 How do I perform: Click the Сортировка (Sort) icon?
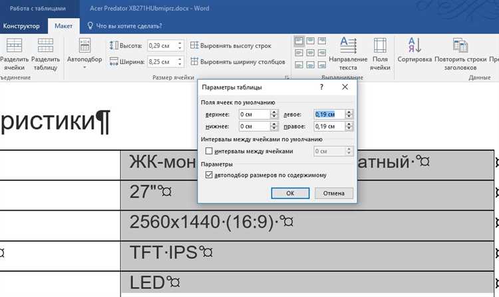pyautogui.click(x=415, y=47)
